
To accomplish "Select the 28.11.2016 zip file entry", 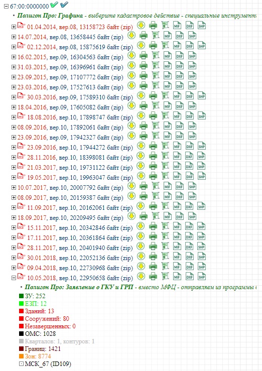I will 80,157.
